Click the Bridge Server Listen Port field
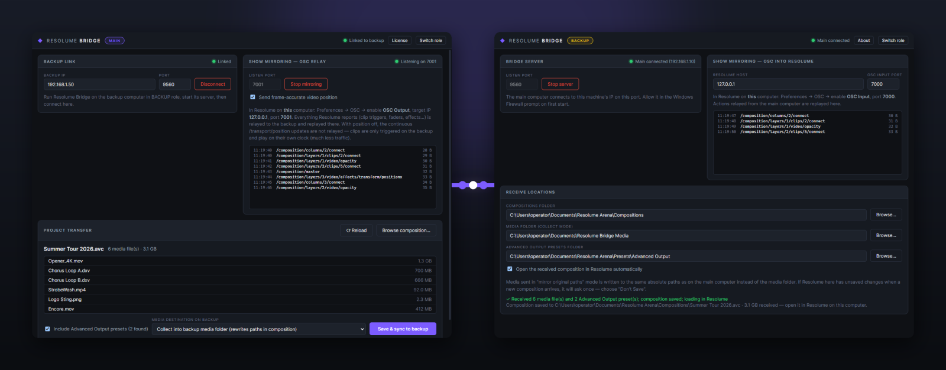The width and height of the screenshot is (946, 370). [521, 85]
